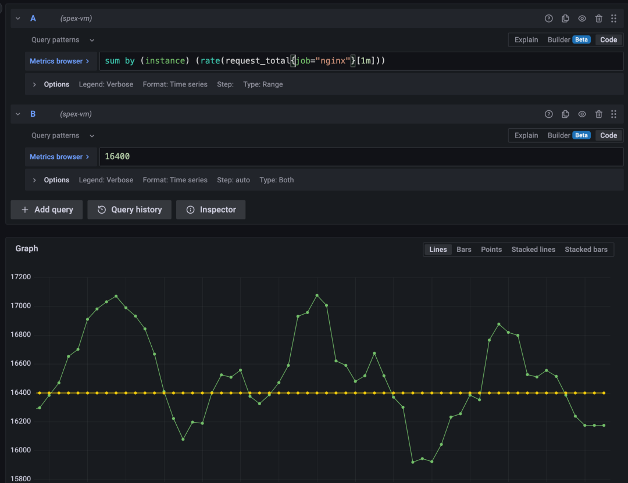Click 'Format: Time series' in query B options
Image resolution: width=628 pixels, height=483 pixels.
click(175, 180)
